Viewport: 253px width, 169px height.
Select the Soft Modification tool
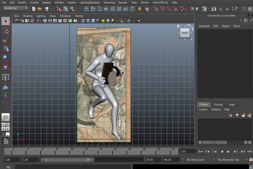coord(5,86)
